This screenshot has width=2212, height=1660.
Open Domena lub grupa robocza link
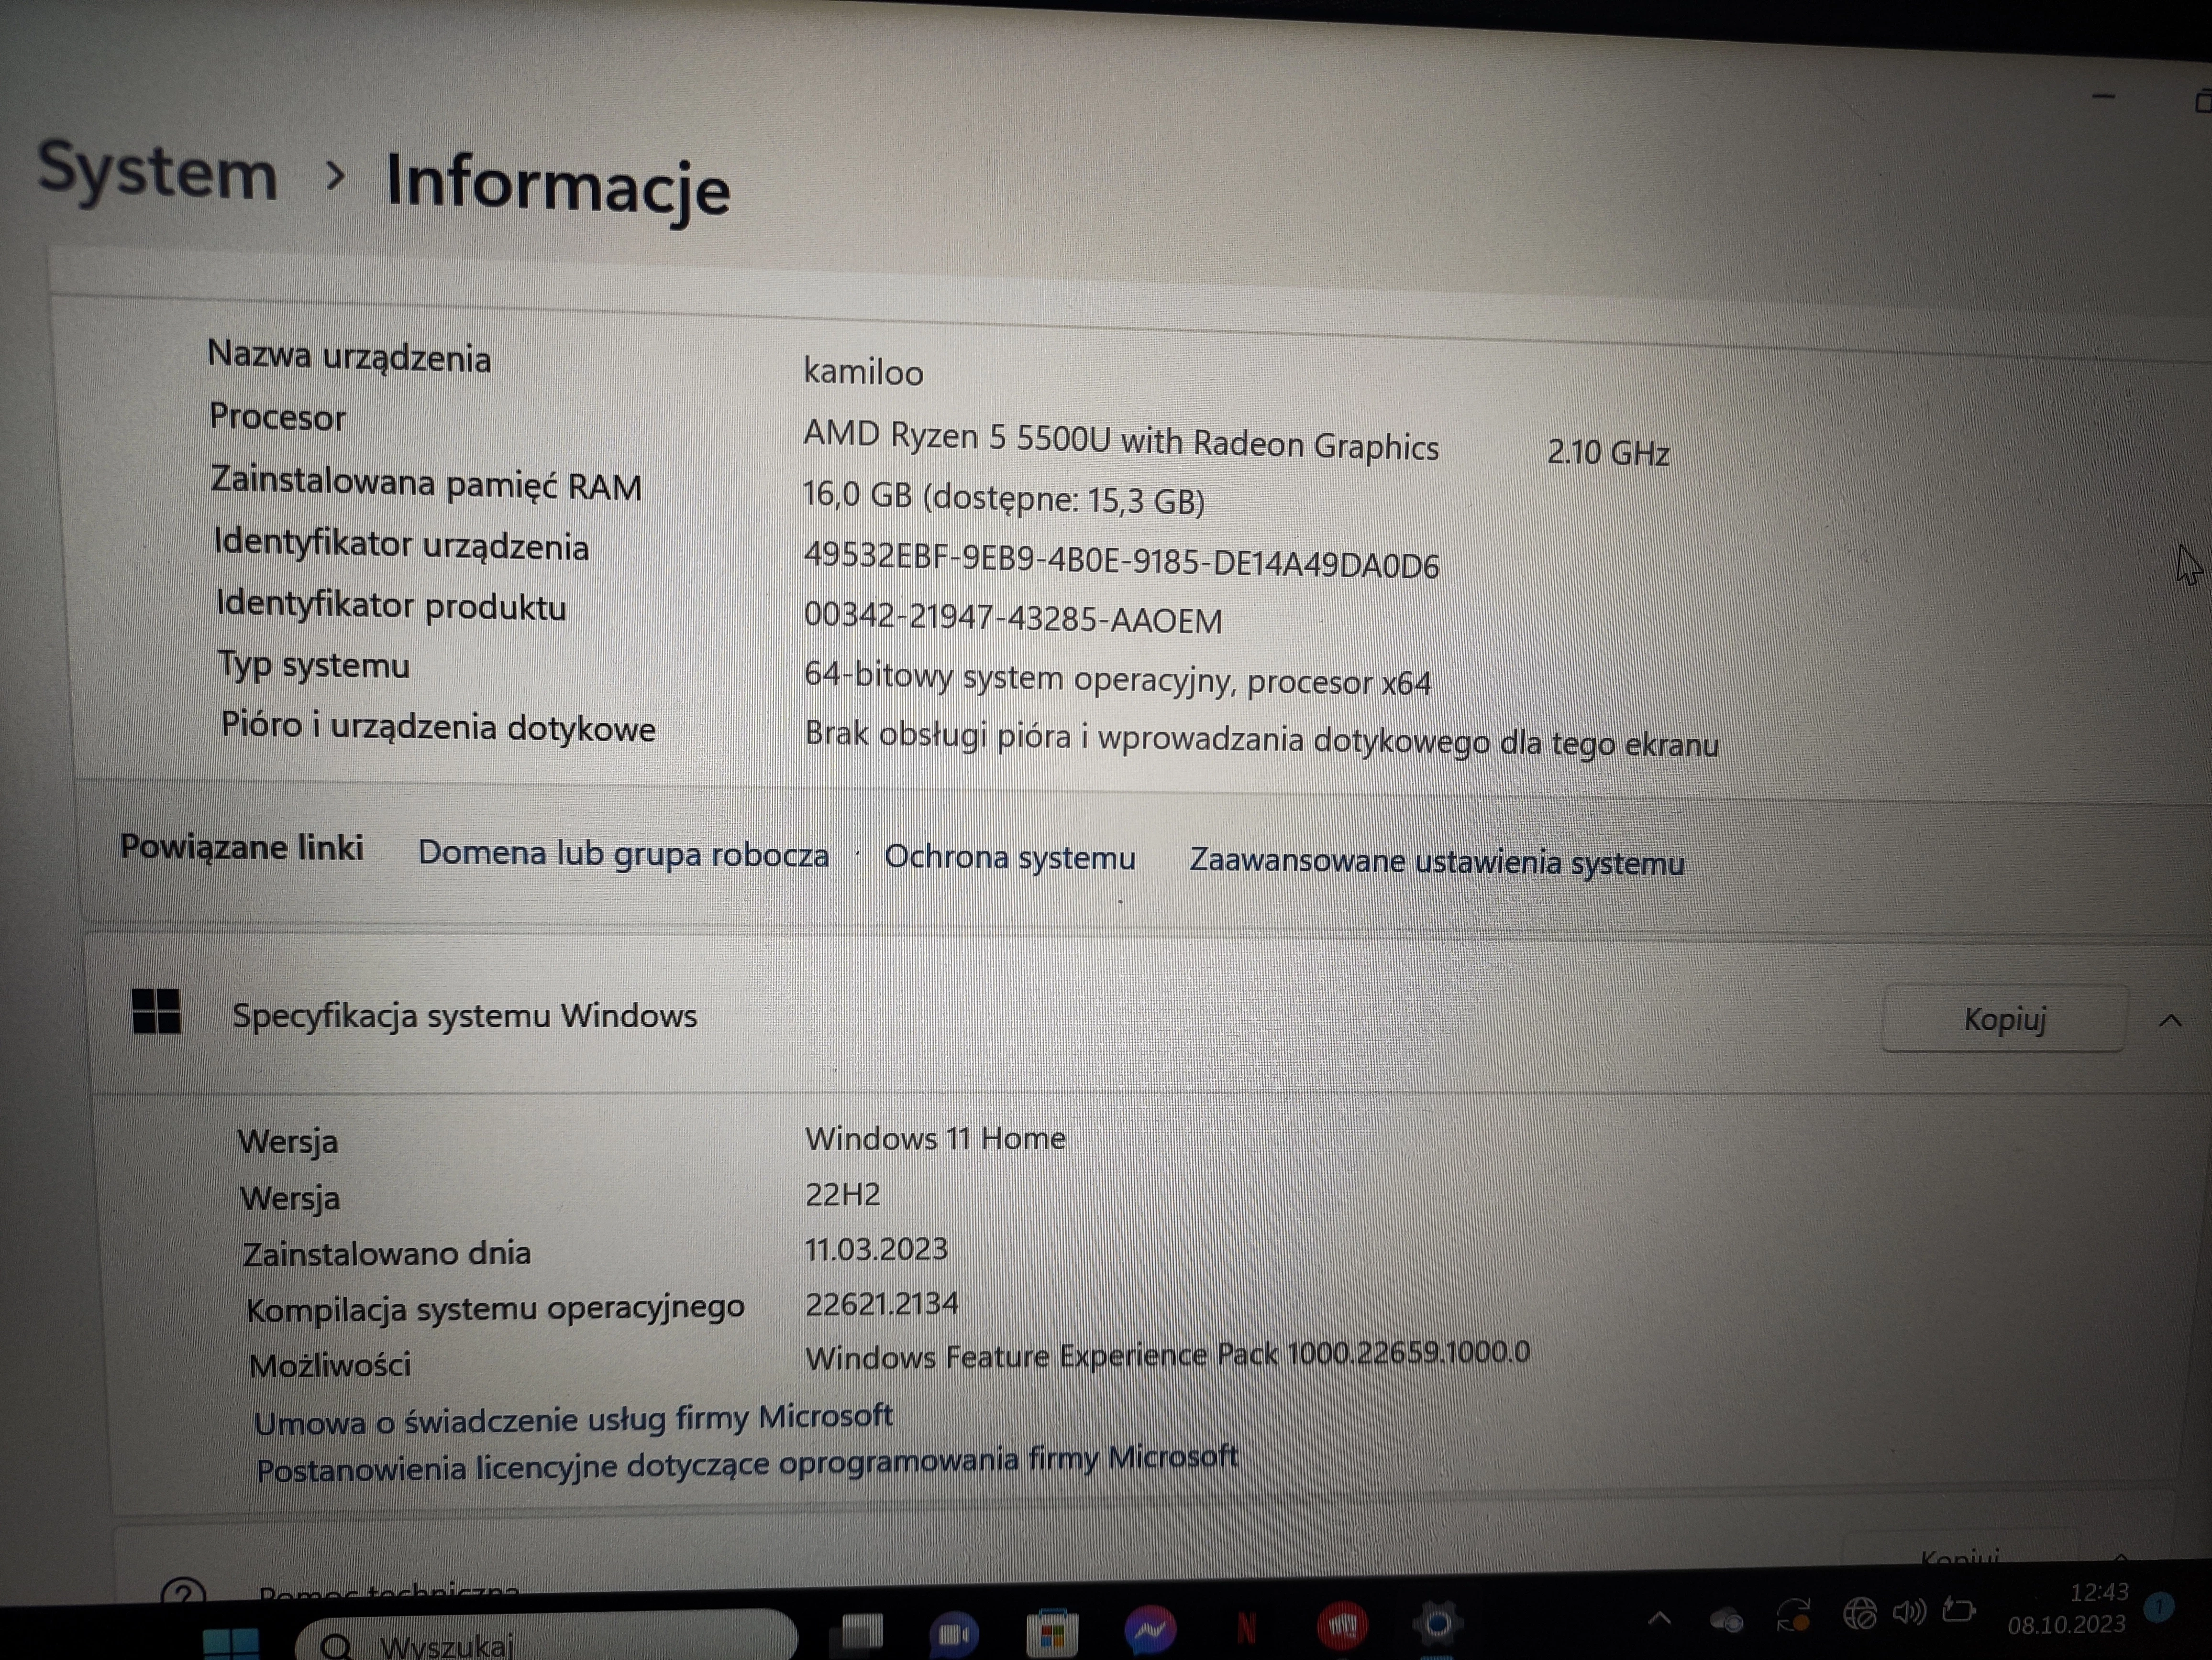(623, 853)
